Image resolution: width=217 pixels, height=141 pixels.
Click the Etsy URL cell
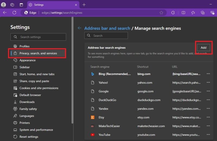click(x=187, y=117)
